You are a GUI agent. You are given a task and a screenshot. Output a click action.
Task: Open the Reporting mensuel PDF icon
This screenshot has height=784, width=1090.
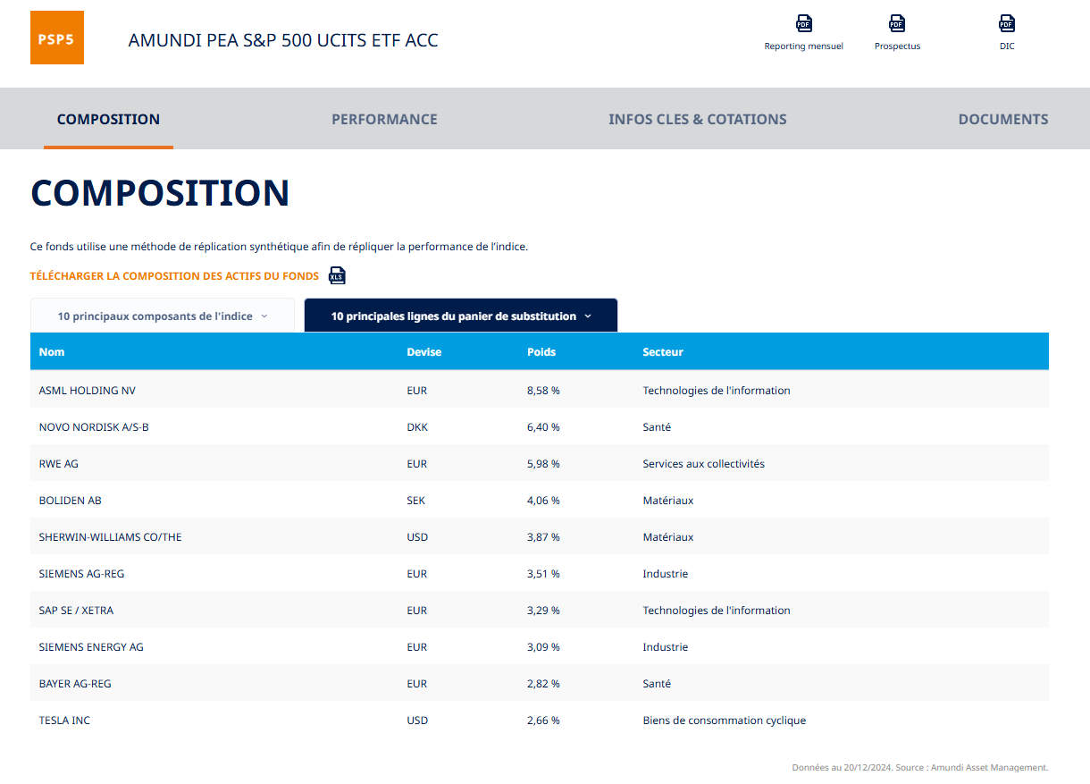(x=804, y=23)
